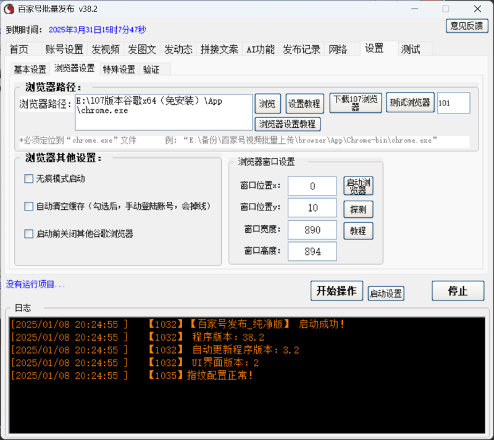Run 测试浏览器 check

(410, 104)
